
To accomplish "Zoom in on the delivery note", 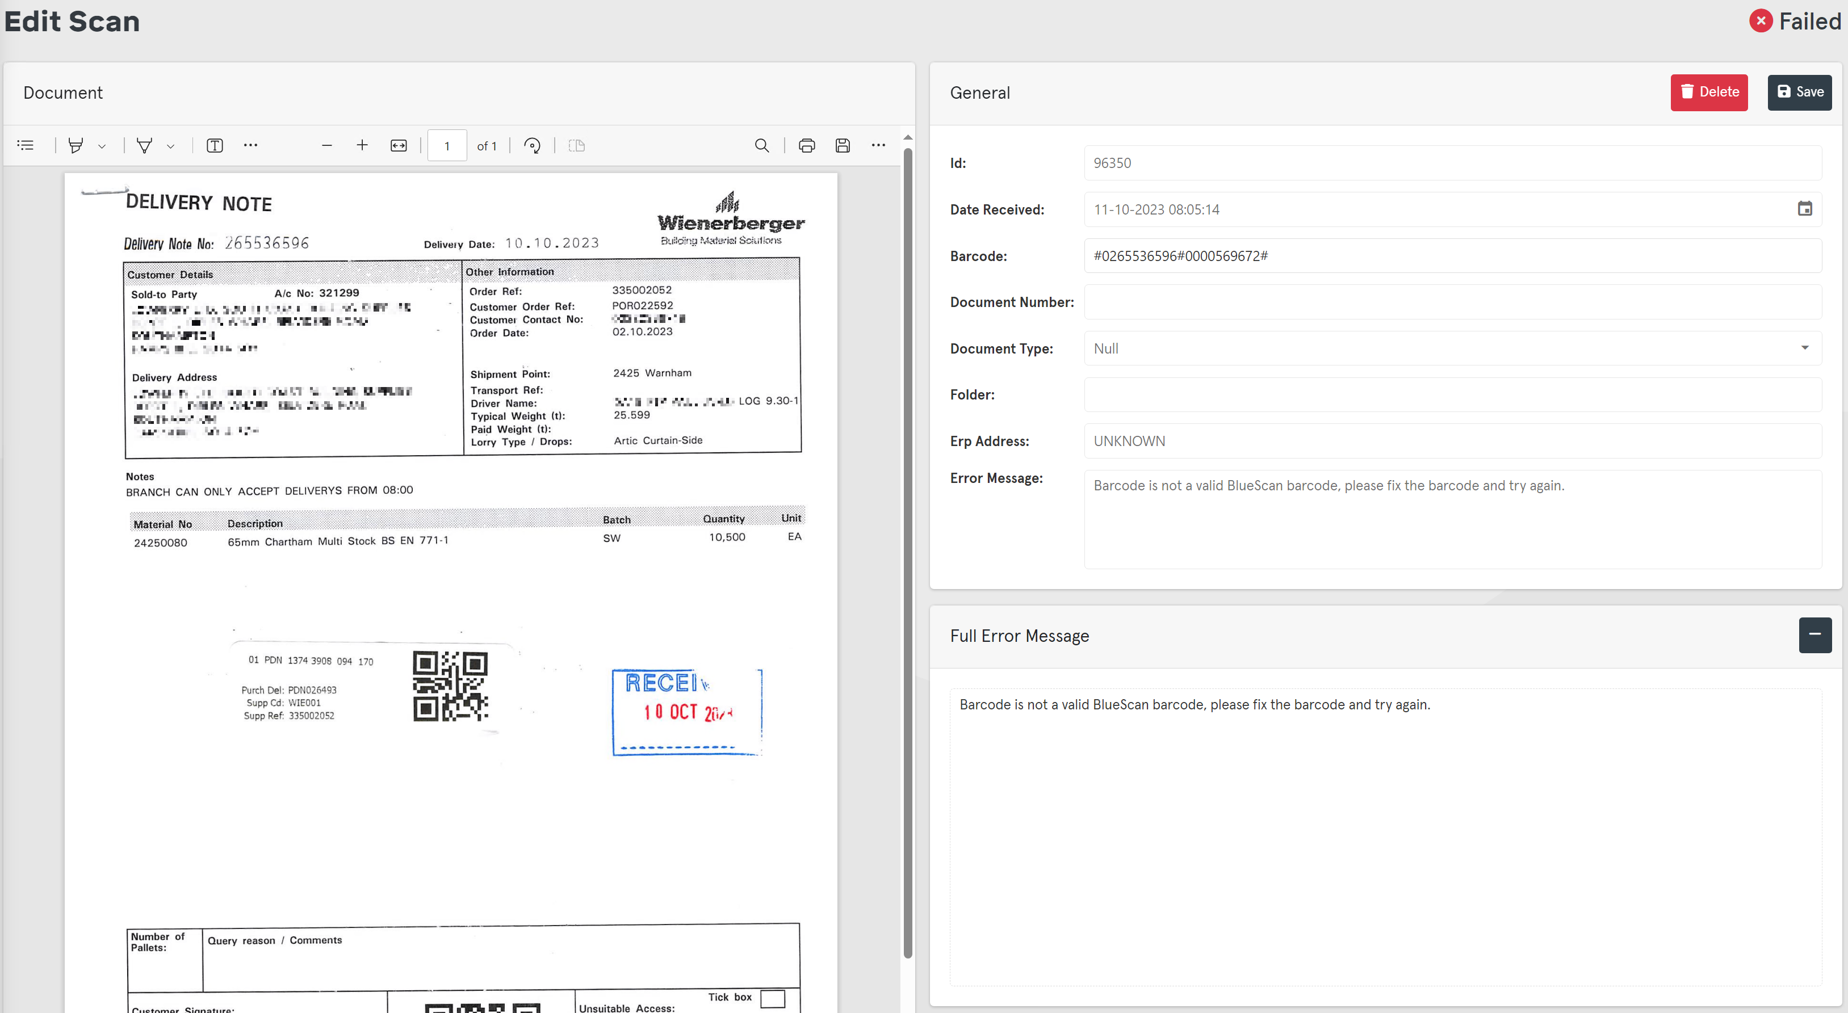I will [362, 145].
